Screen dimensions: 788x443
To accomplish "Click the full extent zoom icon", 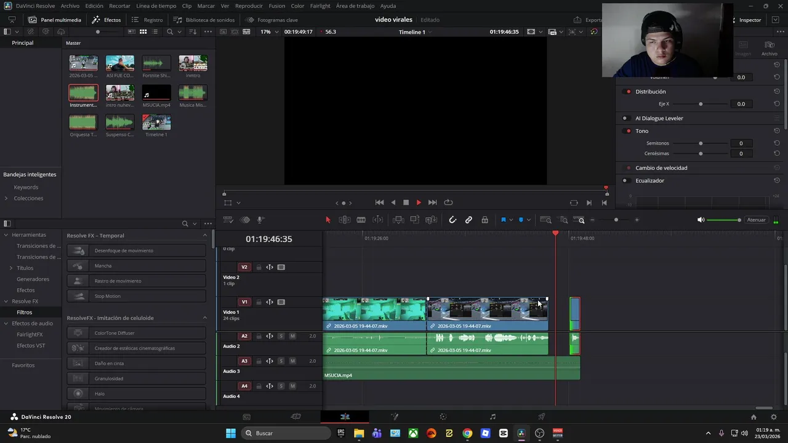I will pos(545,220).
